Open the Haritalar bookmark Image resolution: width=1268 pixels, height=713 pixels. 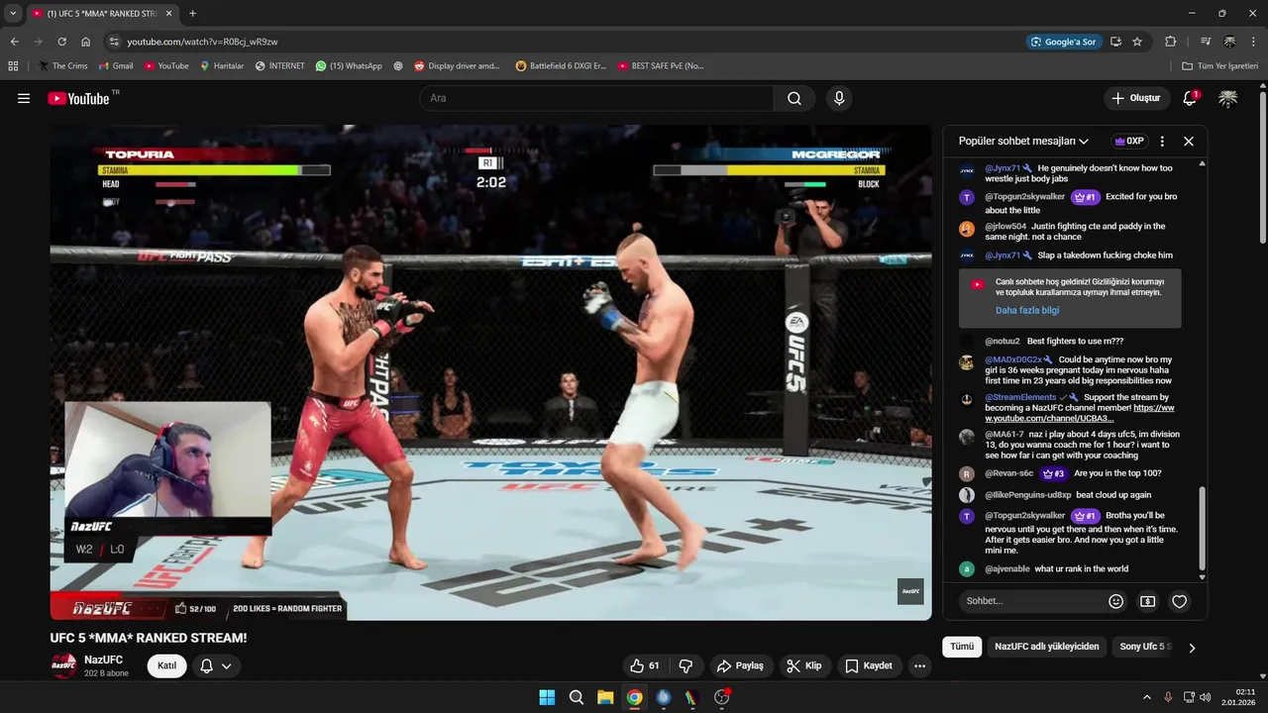click(x=222, y=65)
